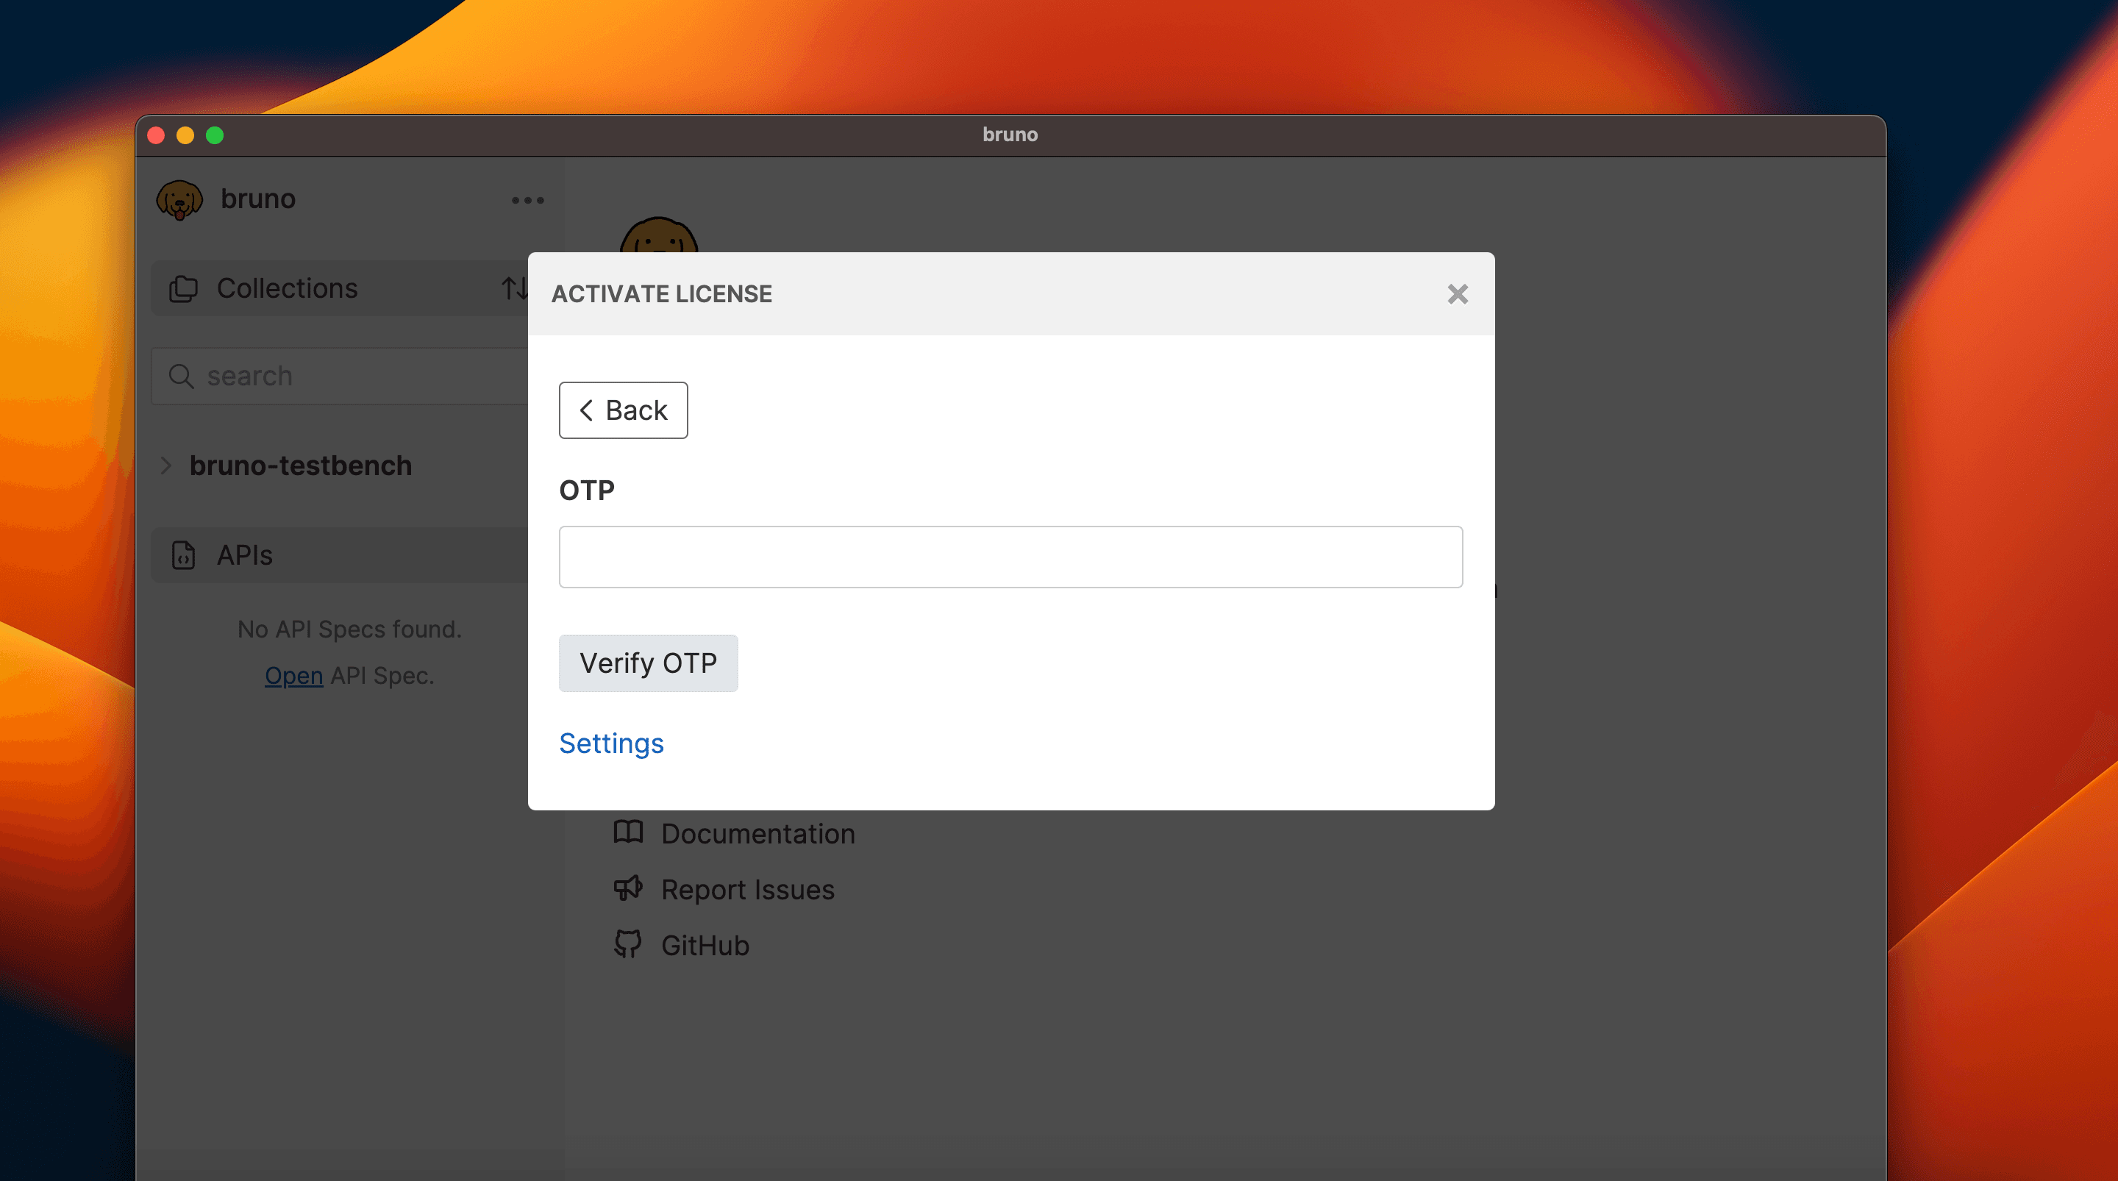
Task: Click the GitHub icon
Action: (x=630, y=944)
